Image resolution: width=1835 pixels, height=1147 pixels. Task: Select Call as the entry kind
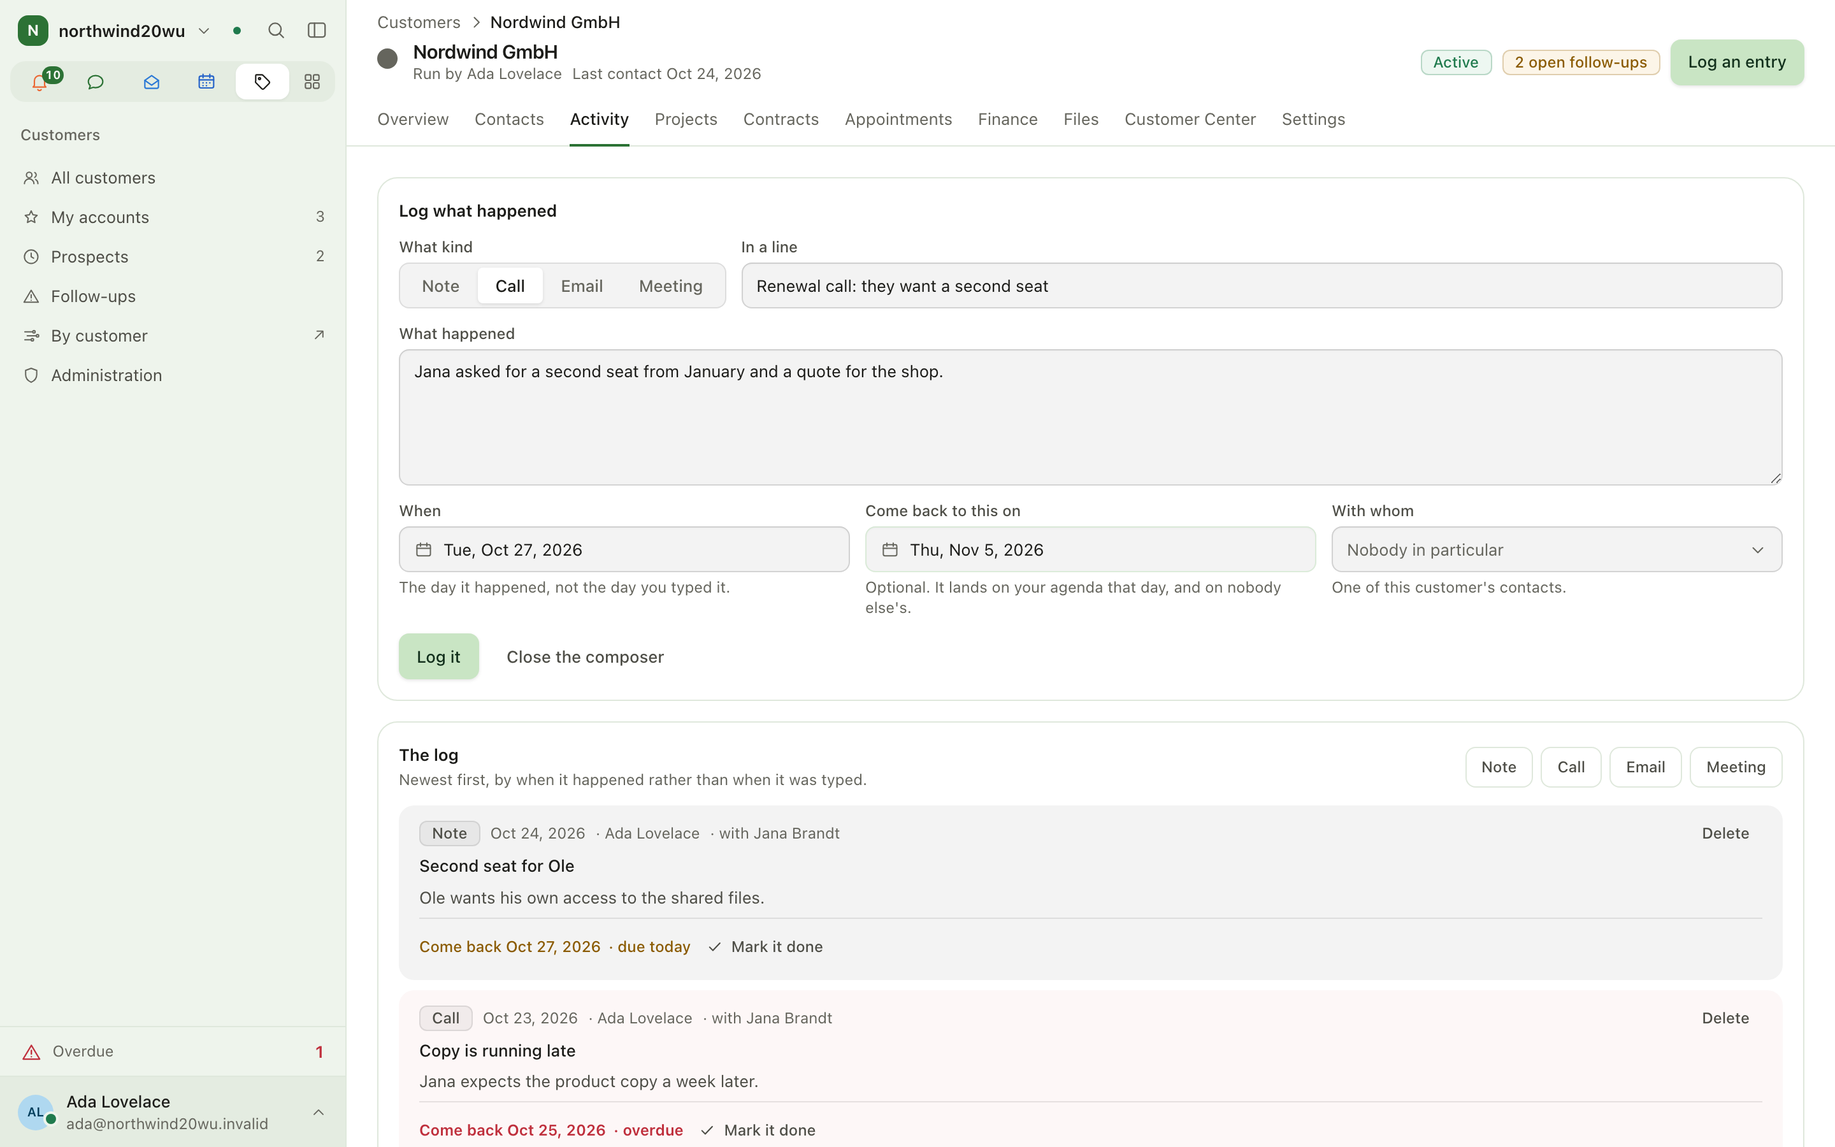(x=510, y=286)
